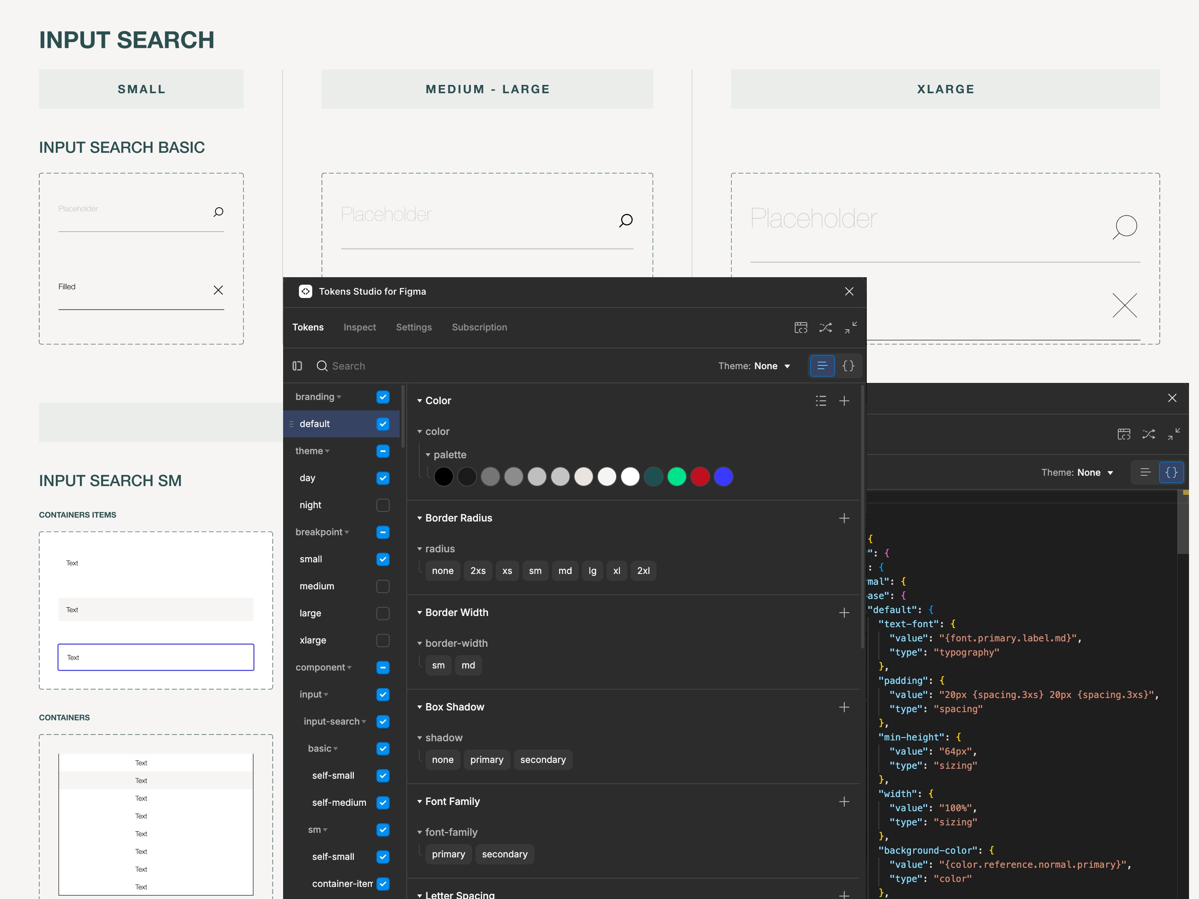This screenshot has height=899, width=1199.
Task: Select the default token set row
Action: pos(341,424)
